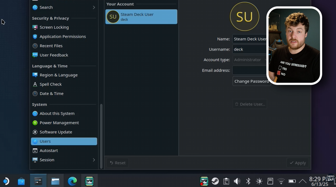Launch Microsoft Edge from taskbar
Screen dimensions: 336x187
[72, 181]
